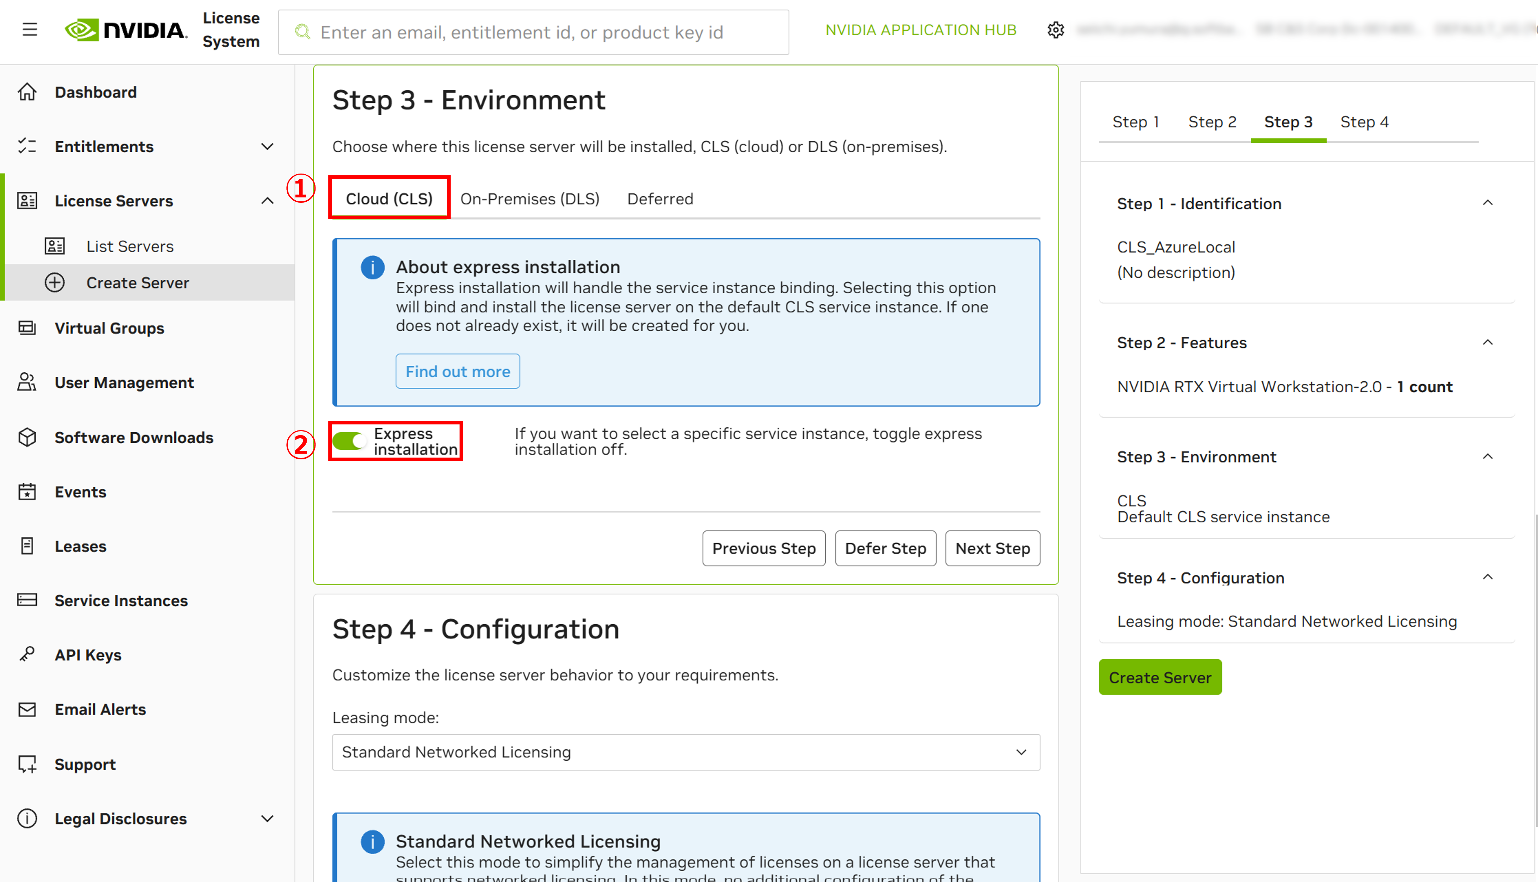The height and width of the screenshot is (882, 1538).
Task: Click the License Servers icon
Action: (27, 201)
